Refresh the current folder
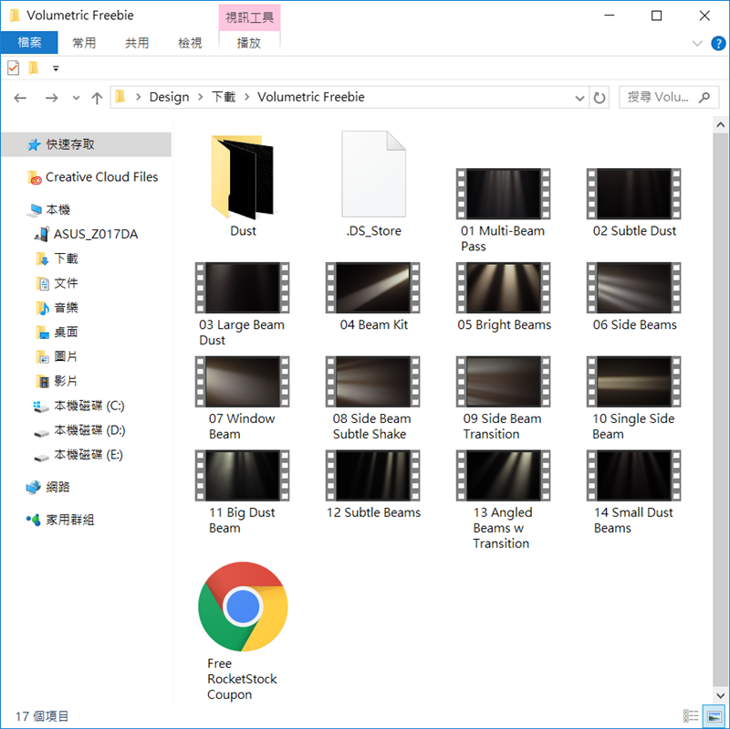This screenshot has width=730, height=729. (x=600, y=98)
